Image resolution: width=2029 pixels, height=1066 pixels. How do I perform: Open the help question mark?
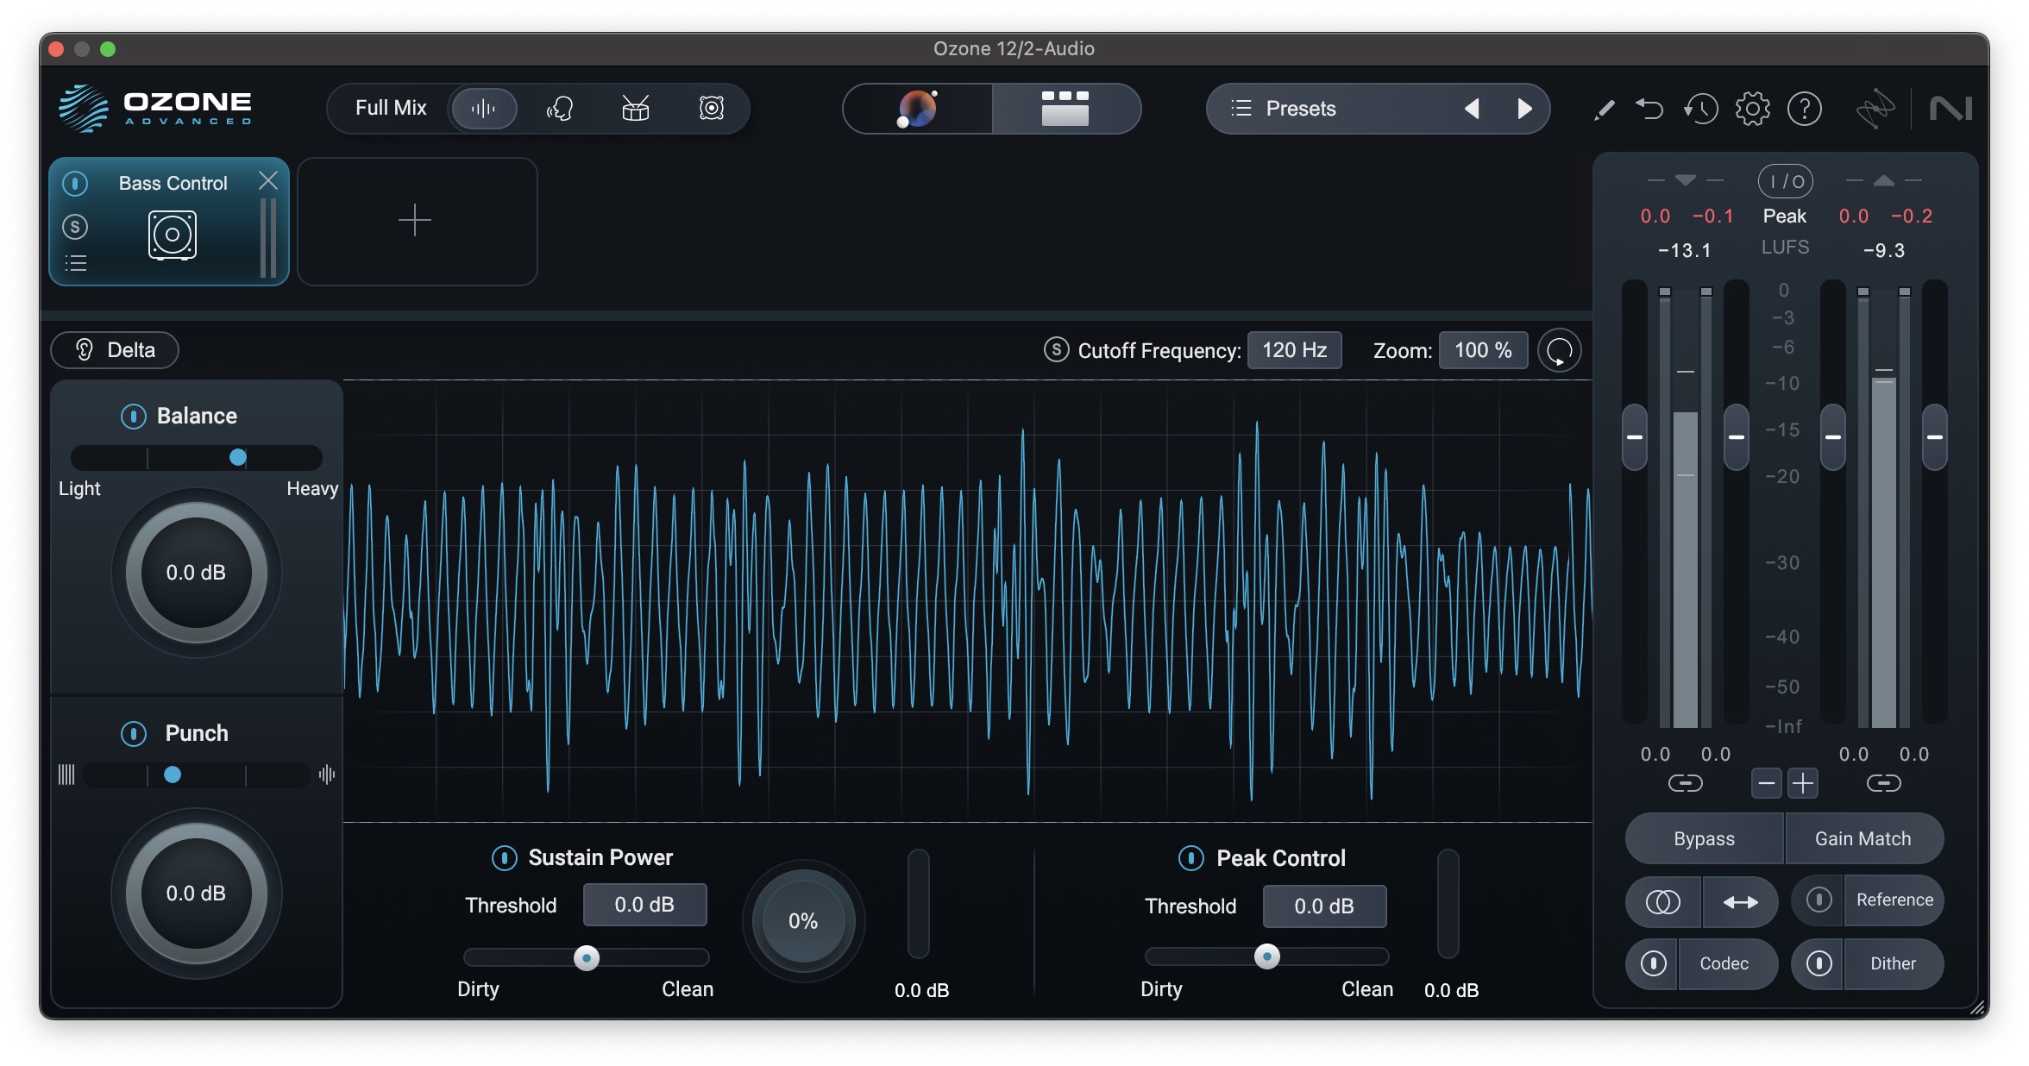pos(1804,109)
